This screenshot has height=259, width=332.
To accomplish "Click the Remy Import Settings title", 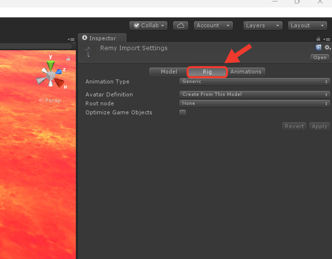I will tap(133, 48).
